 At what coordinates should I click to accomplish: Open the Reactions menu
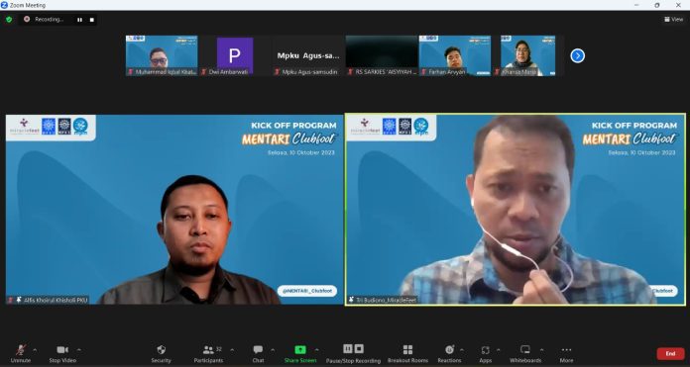coord(449,353)
